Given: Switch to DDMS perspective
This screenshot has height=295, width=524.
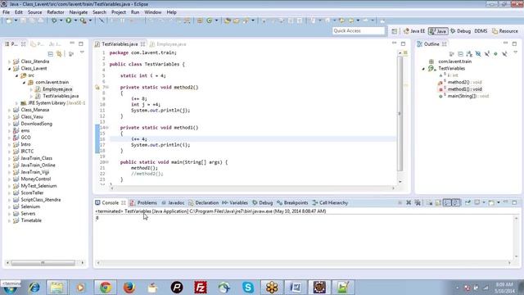Looking at the screenshot, I should [481, 31].
